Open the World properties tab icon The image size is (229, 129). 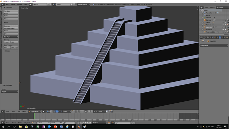(x=213, y=38)
